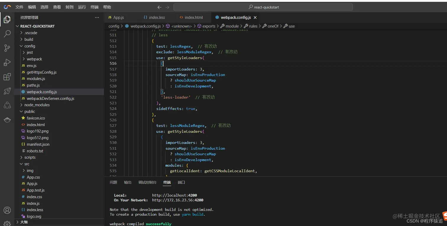Click the application logo in title bar
This screenshot has height=226, width=447.
click(7, 7)
